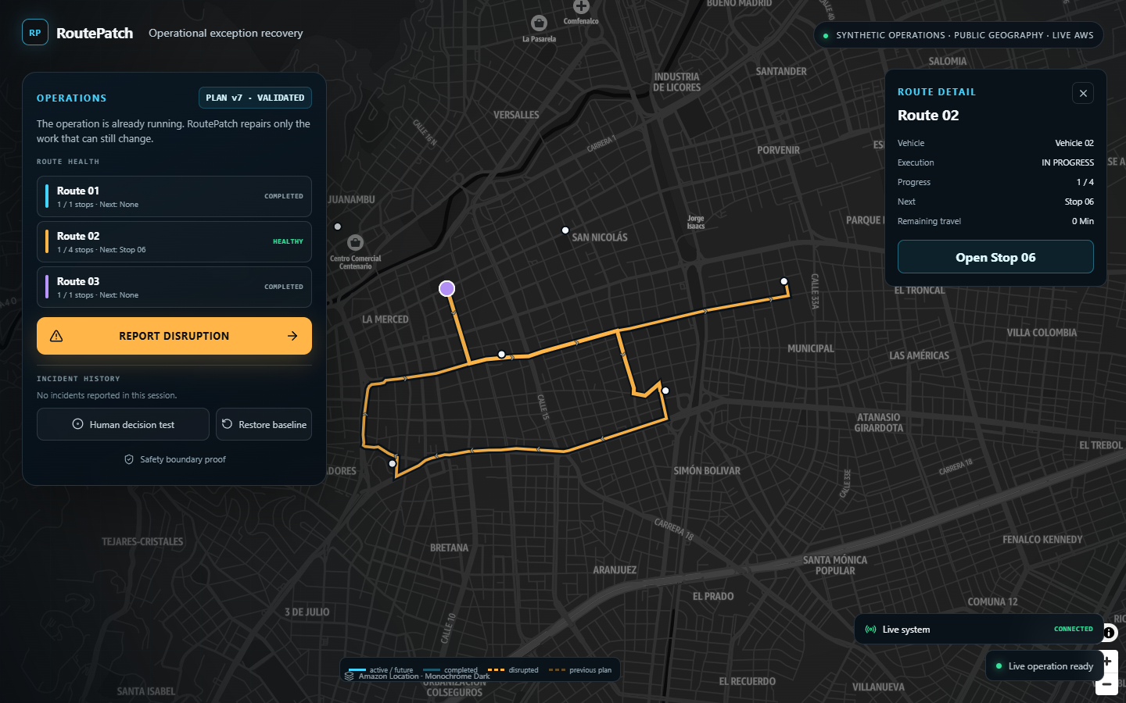The image size is (1126, 703).
Task: Click 'No incidents reported in this session.' text
Action: [107, 395]
